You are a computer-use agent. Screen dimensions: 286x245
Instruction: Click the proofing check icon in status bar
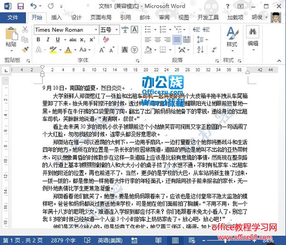[87, 240]
